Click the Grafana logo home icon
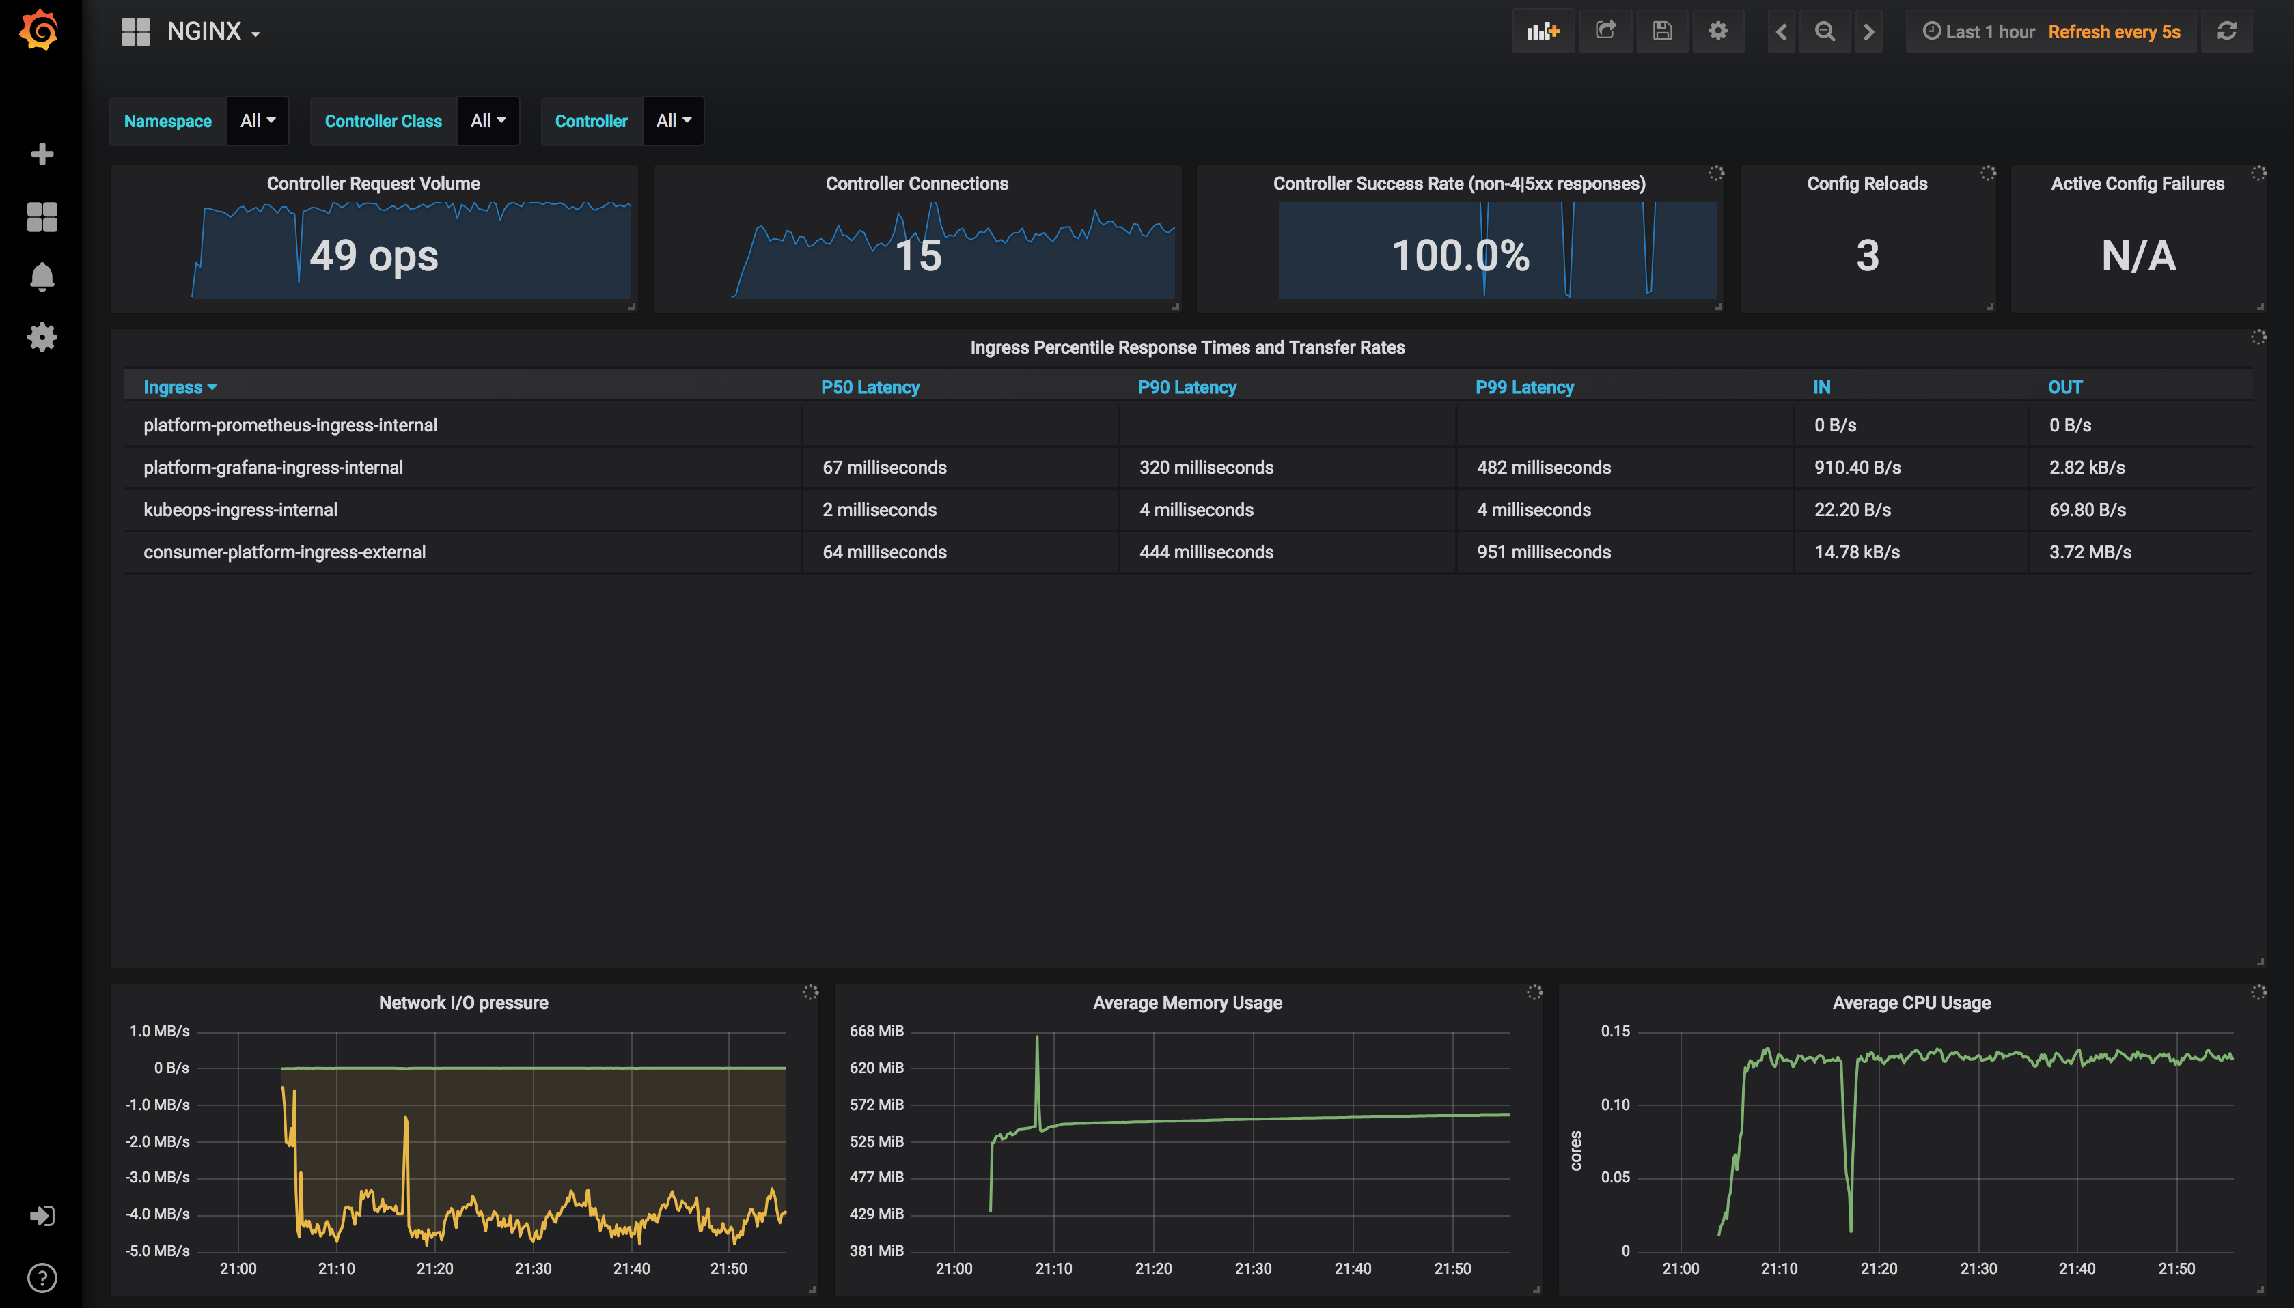This screenshot has height=1308, width=2294. [40, 31]
